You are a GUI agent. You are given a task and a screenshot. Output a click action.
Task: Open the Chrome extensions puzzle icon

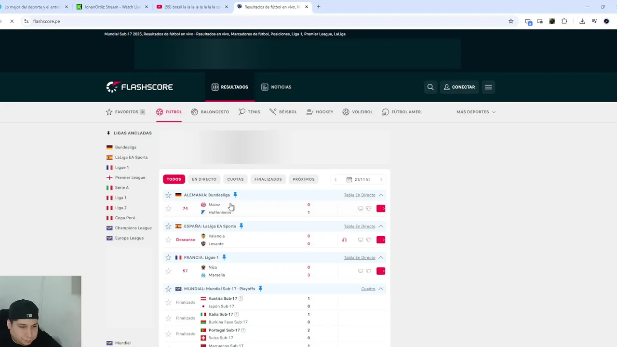(x=564, y=21)
